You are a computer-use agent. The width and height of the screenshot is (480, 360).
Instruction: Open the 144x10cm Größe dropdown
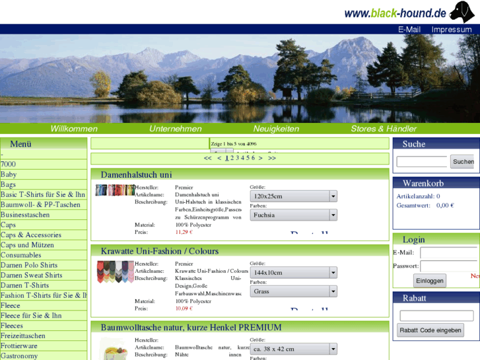coord(294,272)
